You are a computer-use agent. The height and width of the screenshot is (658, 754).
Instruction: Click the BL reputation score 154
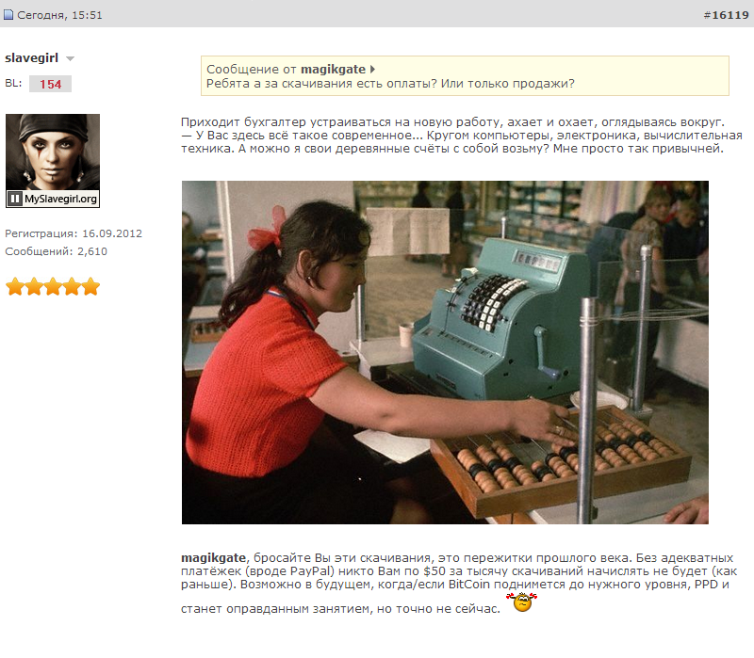pos(50,84)
